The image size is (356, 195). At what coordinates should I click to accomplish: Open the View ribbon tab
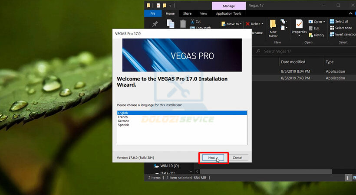click(204, 13)
